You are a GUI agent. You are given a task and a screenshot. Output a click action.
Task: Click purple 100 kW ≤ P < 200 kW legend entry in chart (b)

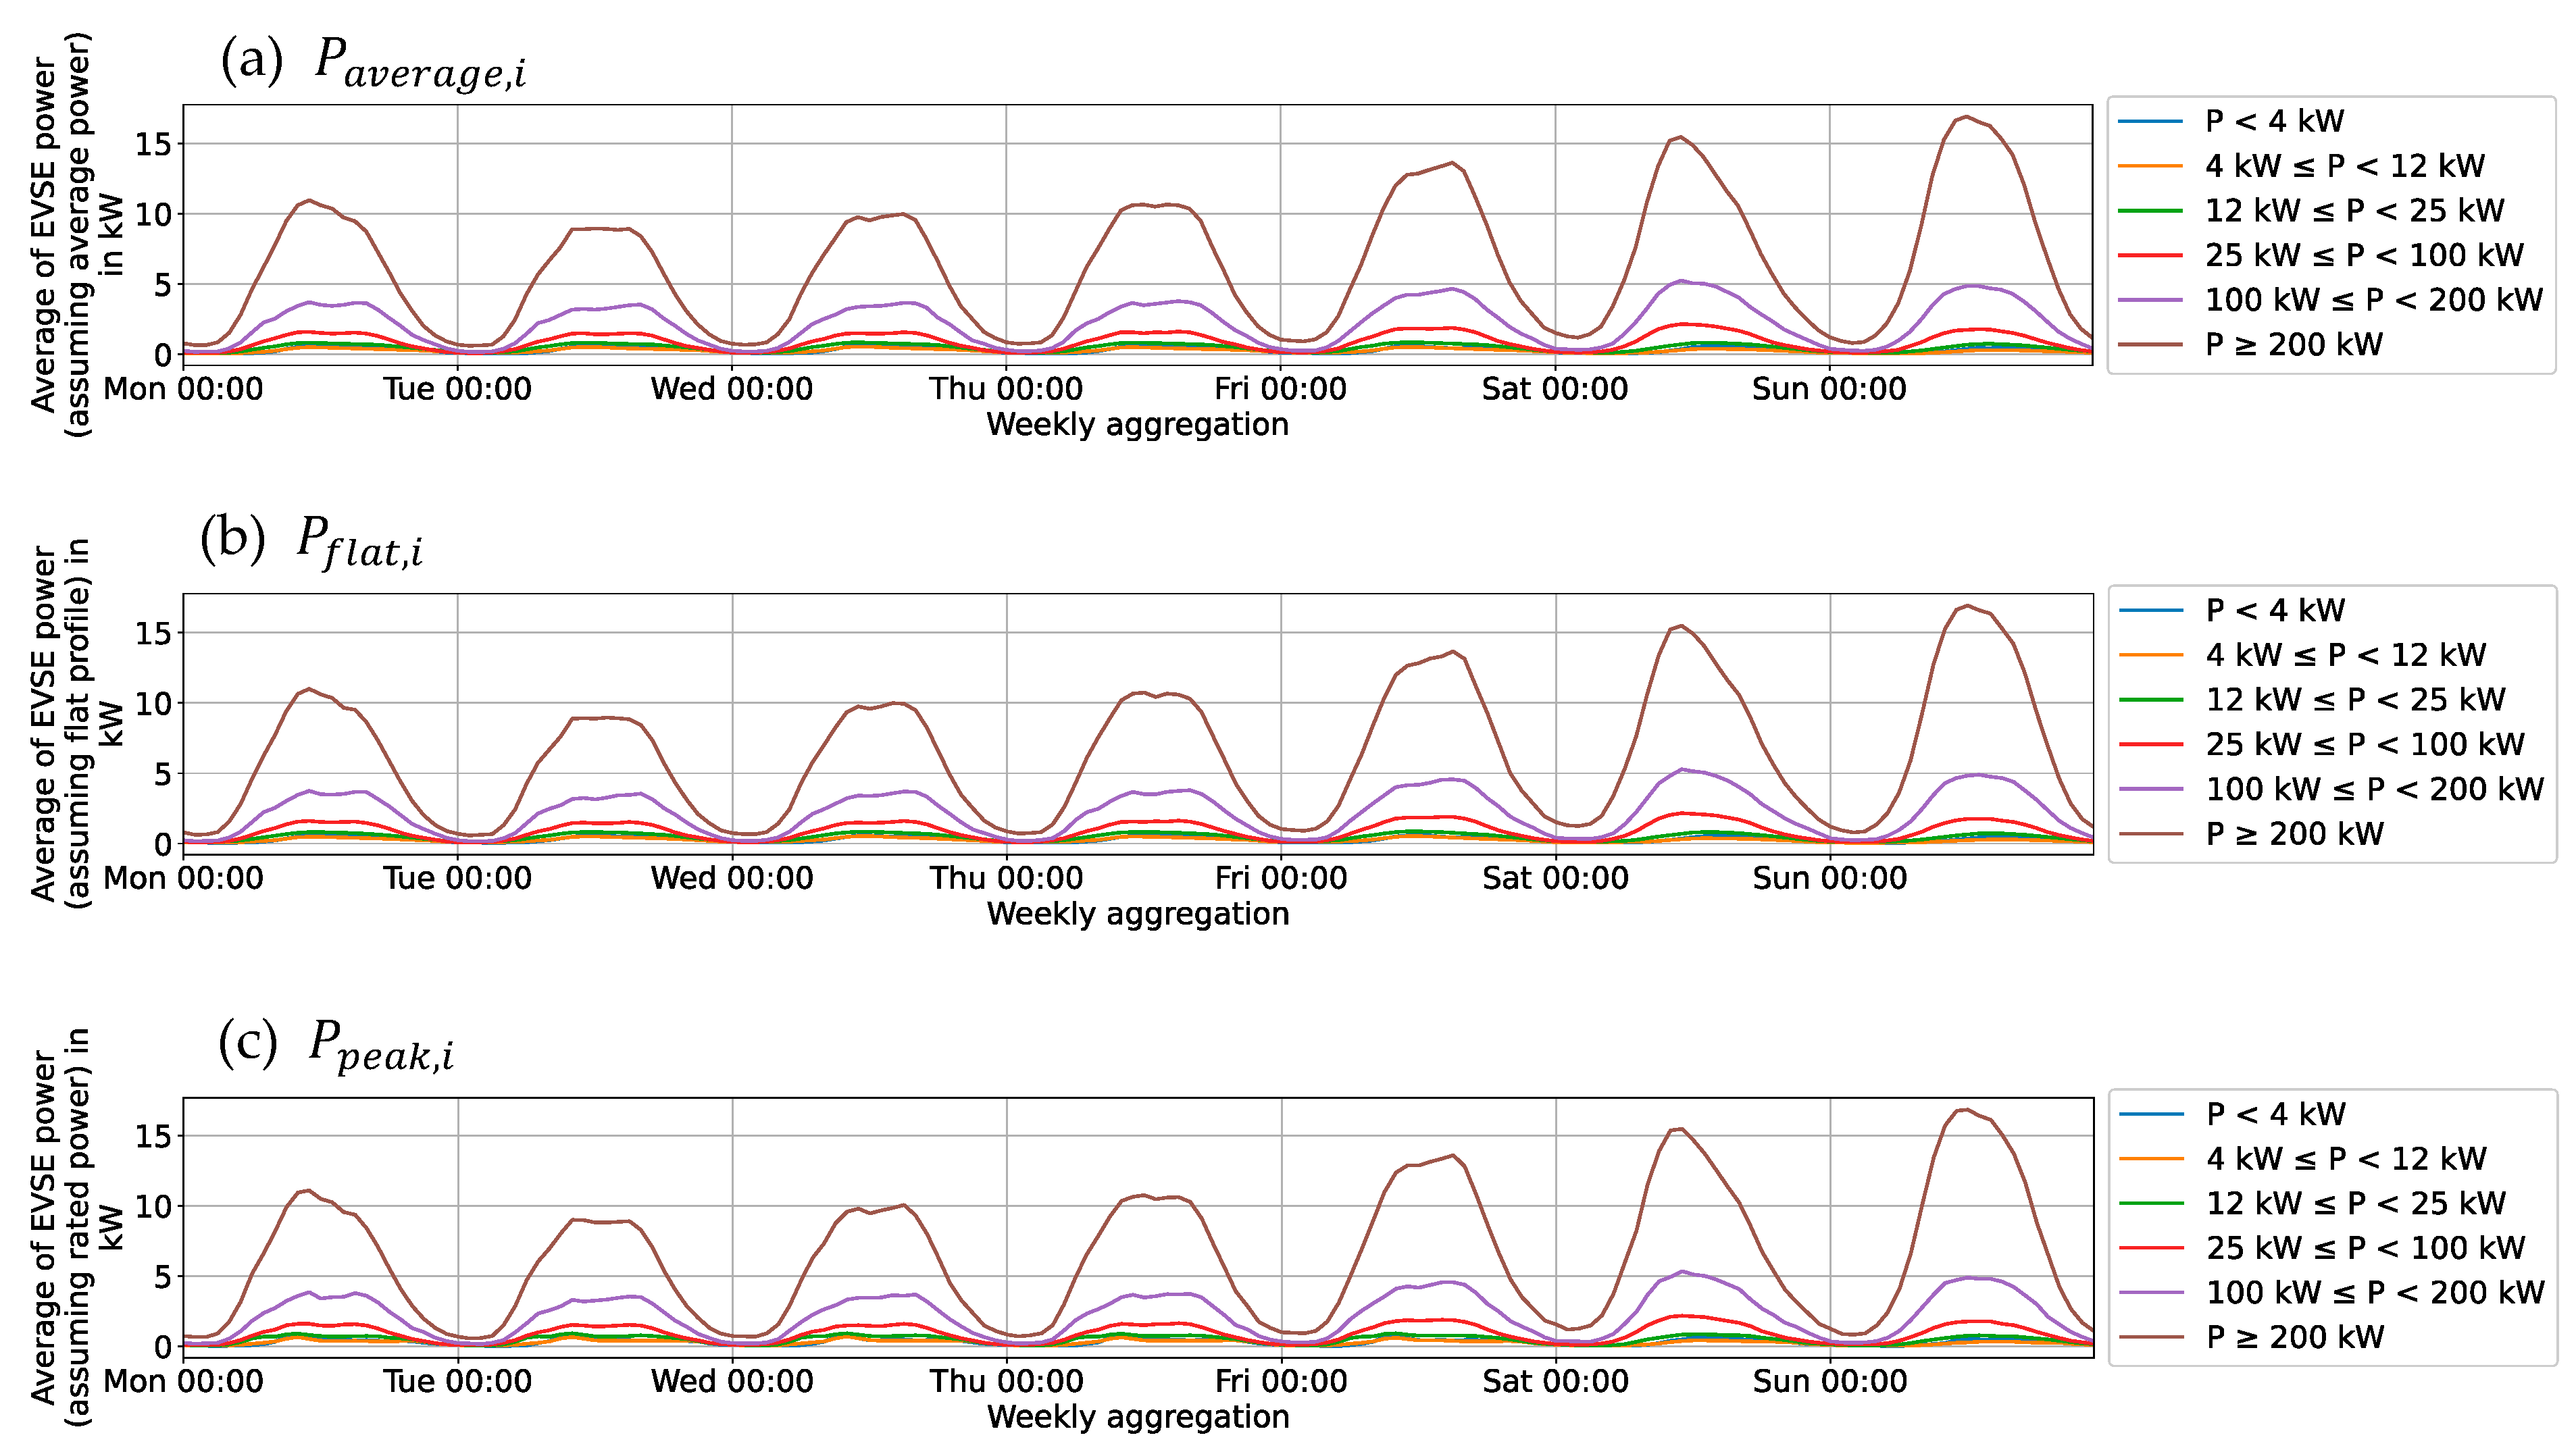tap(2374, 789)
